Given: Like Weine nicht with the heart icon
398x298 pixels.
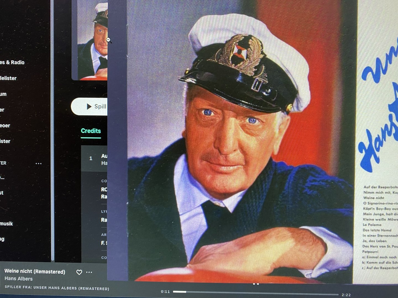Looking at the screenshot, I should (79, 272).
